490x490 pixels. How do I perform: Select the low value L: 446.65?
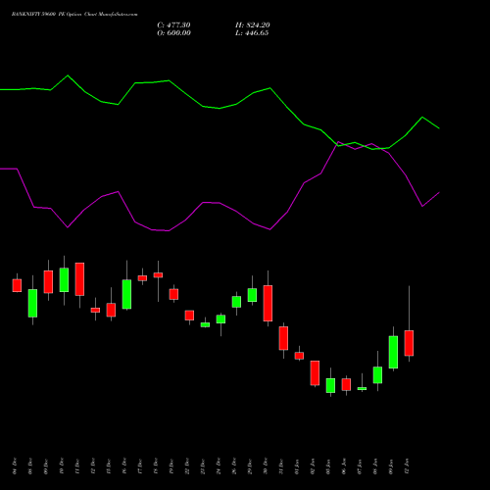coord(252,33)
